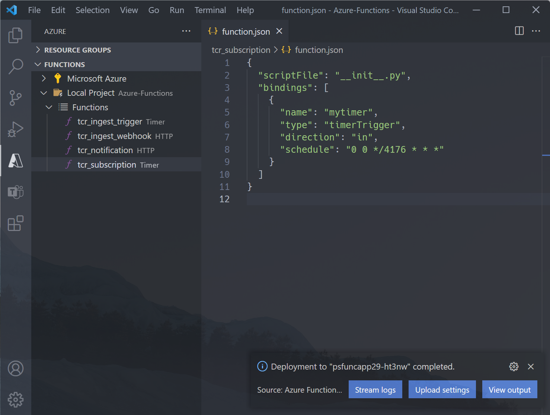Image resolution: width=550 pixels, height=415 pixels.
Task: Open the Edit menu
Action: pos(58,10)
